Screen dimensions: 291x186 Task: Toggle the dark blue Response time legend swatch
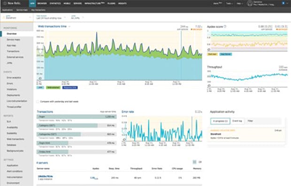(70, 88)
